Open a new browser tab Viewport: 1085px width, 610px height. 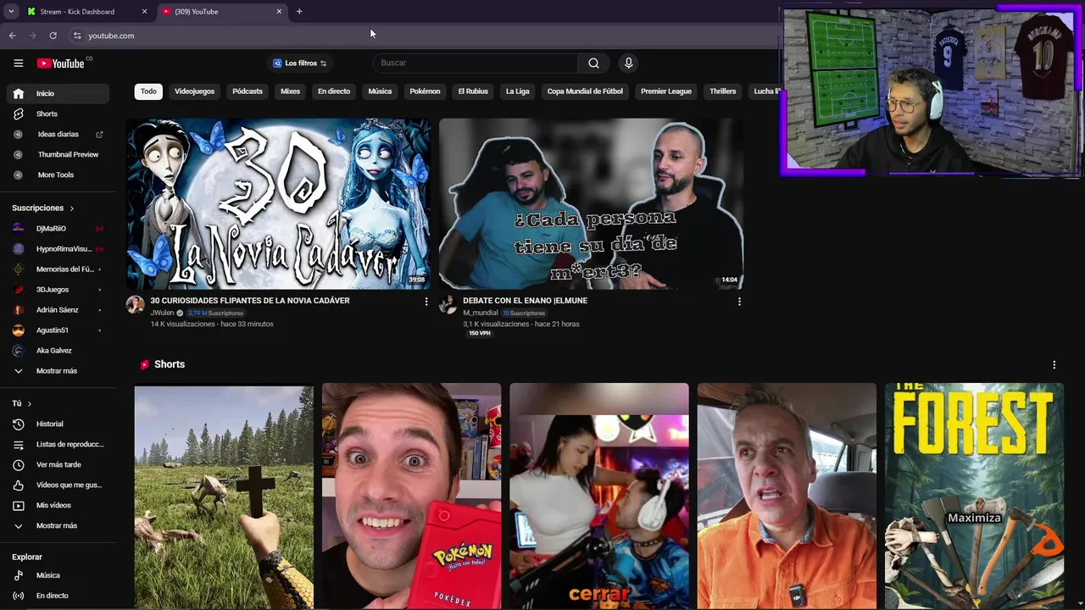pyautogui.click(x=299, y=12)
